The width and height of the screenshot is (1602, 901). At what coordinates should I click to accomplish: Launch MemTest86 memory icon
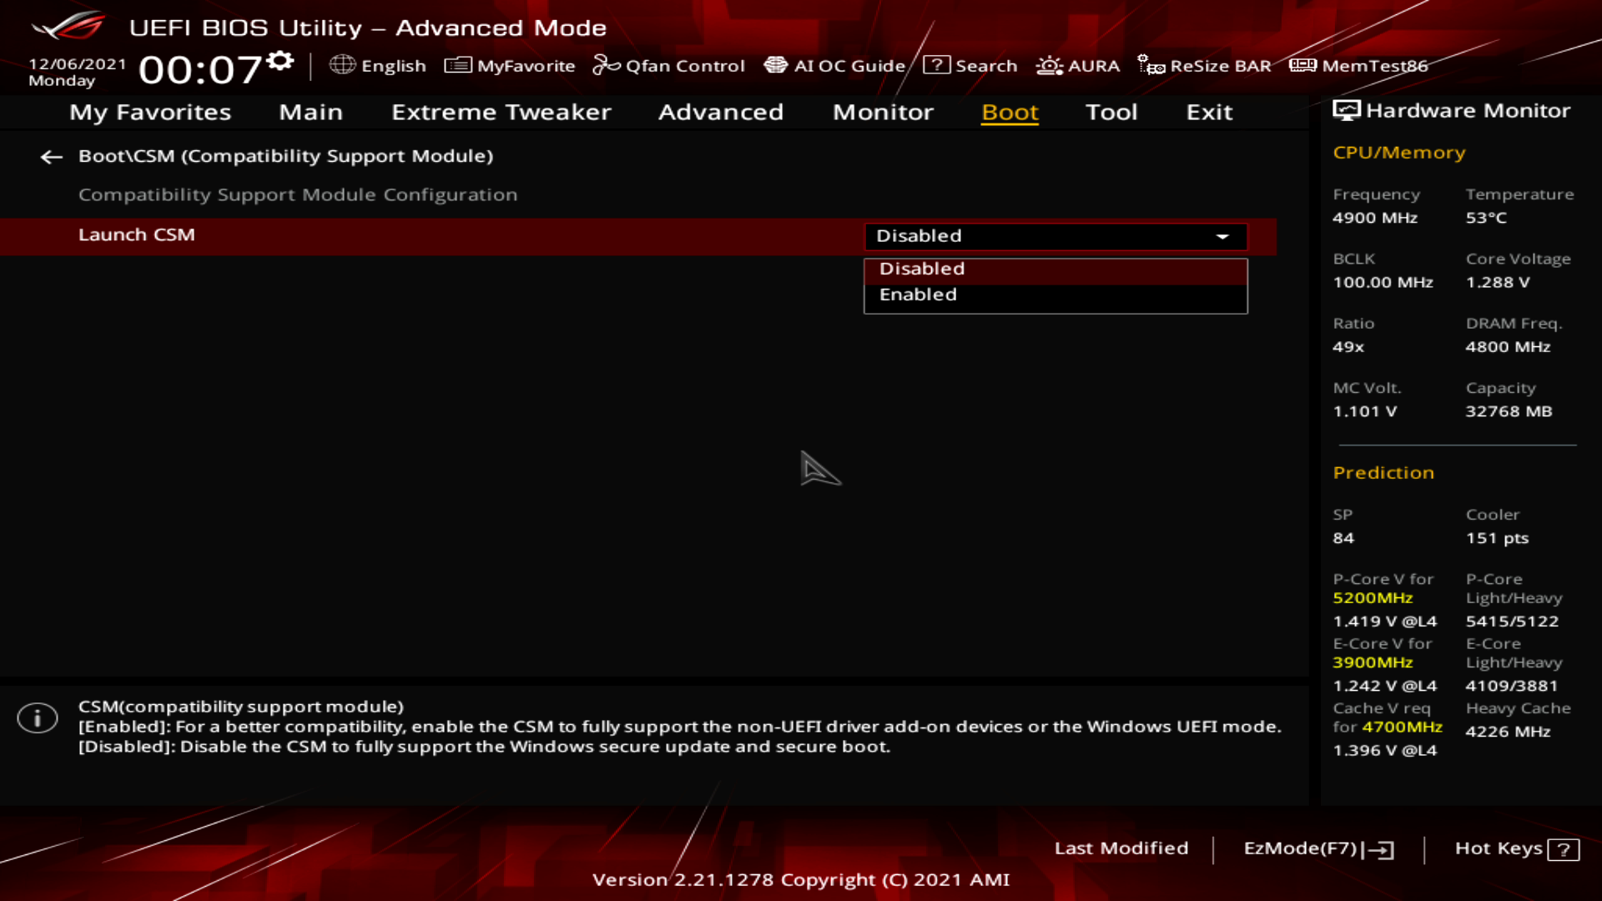(1302, 65)
